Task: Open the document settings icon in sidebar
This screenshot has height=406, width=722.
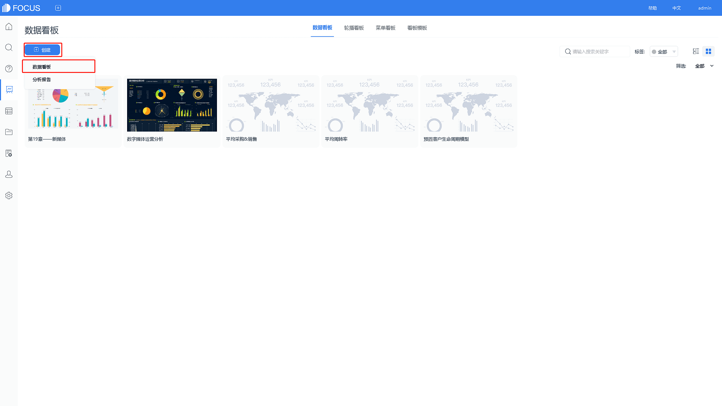Action: click(9, 153)
